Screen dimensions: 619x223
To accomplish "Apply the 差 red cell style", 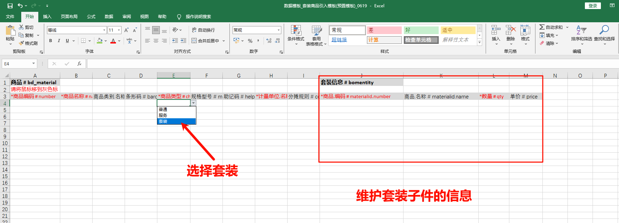I will click(384, 30).
